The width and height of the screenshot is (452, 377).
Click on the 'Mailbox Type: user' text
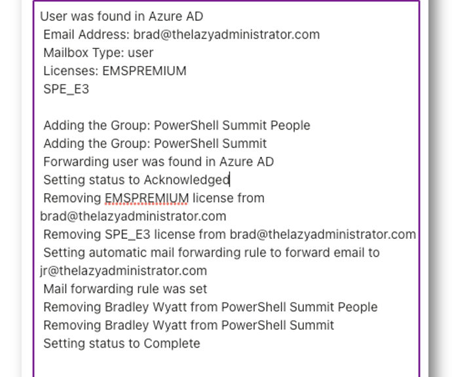point(98,53)
